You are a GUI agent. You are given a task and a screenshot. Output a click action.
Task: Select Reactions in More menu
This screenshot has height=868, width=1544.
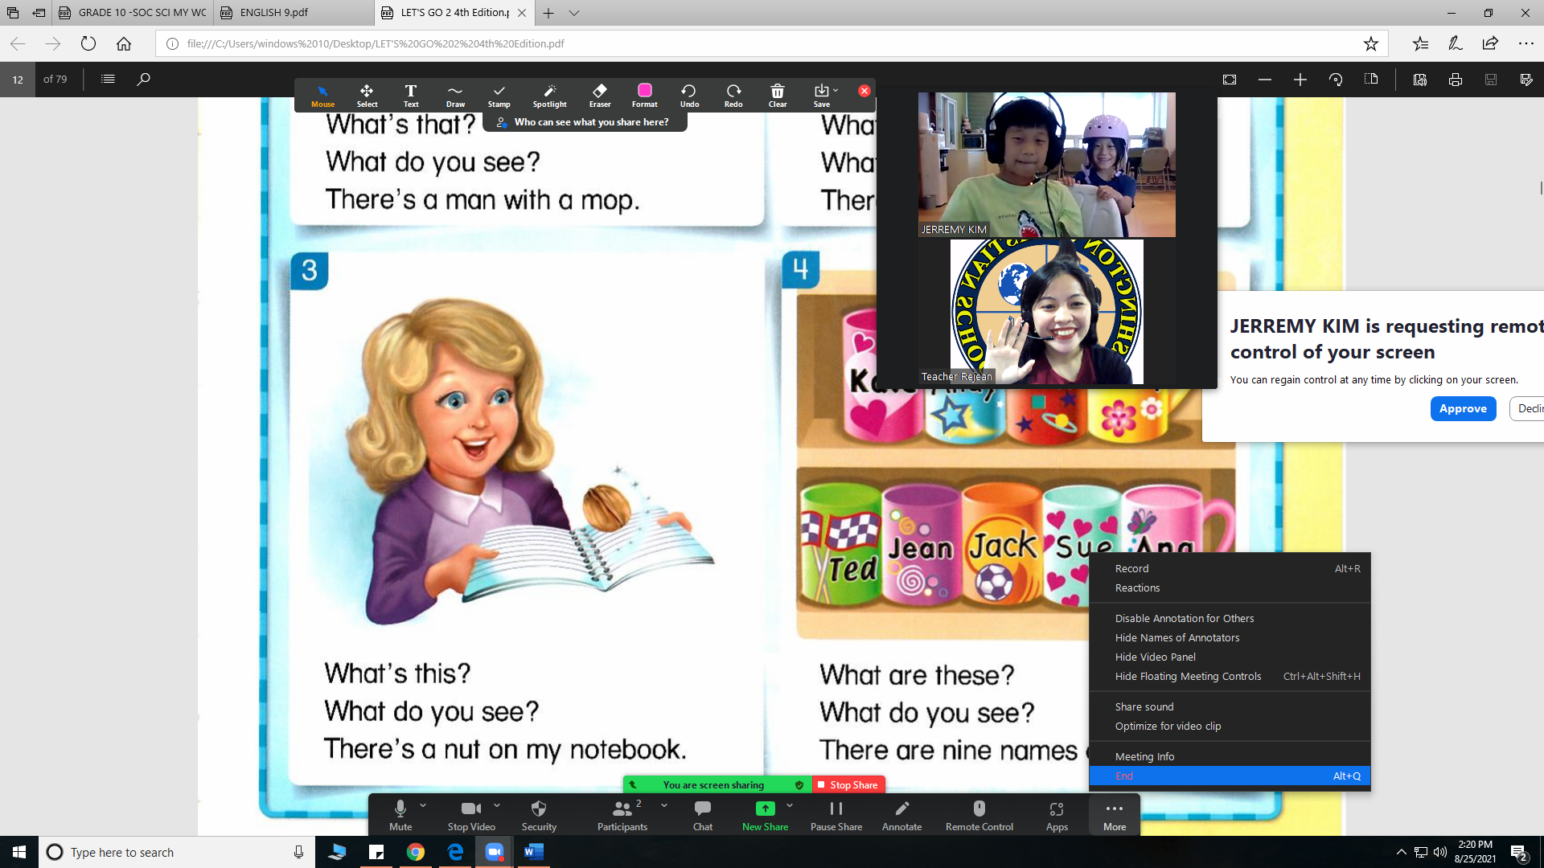[x=1230, y=588]
